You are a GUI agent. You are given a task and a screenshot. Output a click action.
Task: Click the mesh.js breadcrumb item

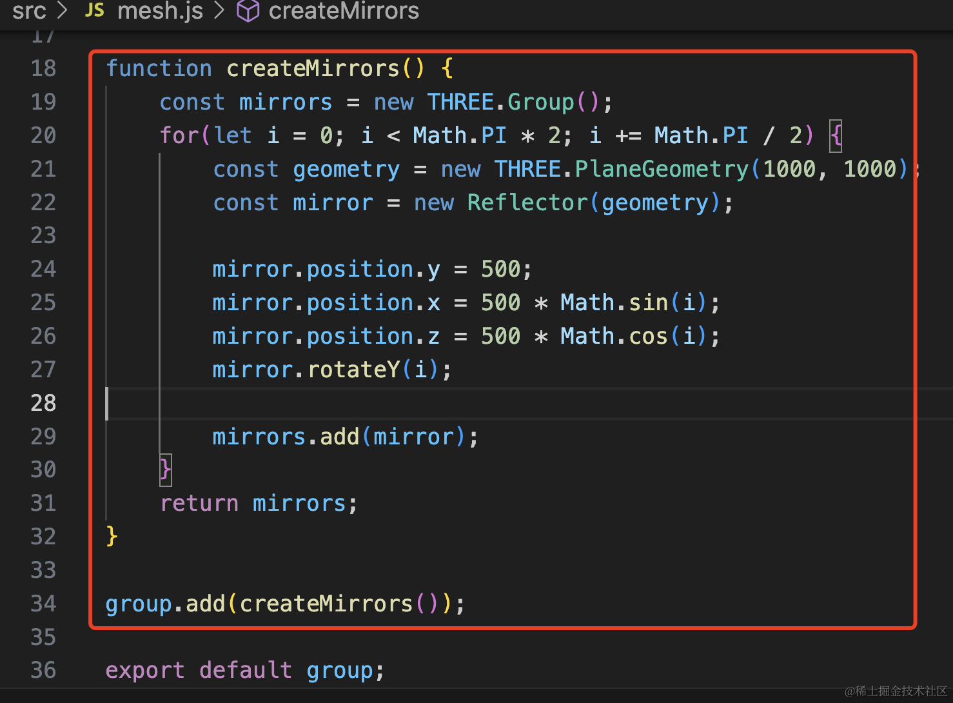pyautogui.click(x=160, y=10)
